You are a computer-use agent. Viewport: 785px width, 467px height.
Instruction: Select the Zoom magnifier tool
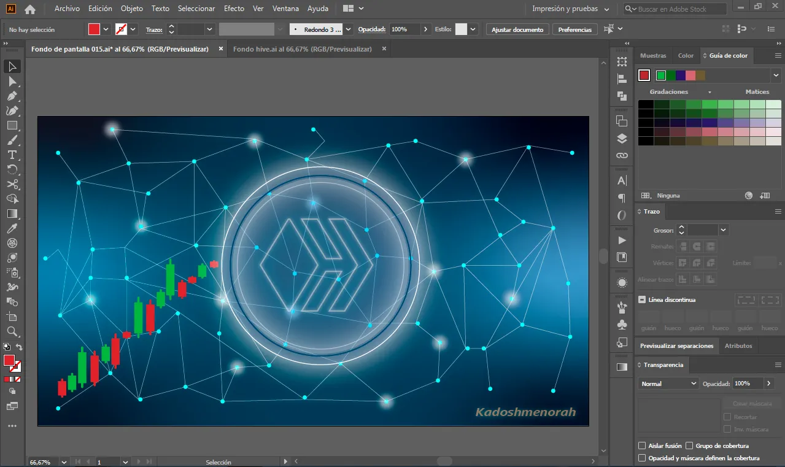coord(12,332)
